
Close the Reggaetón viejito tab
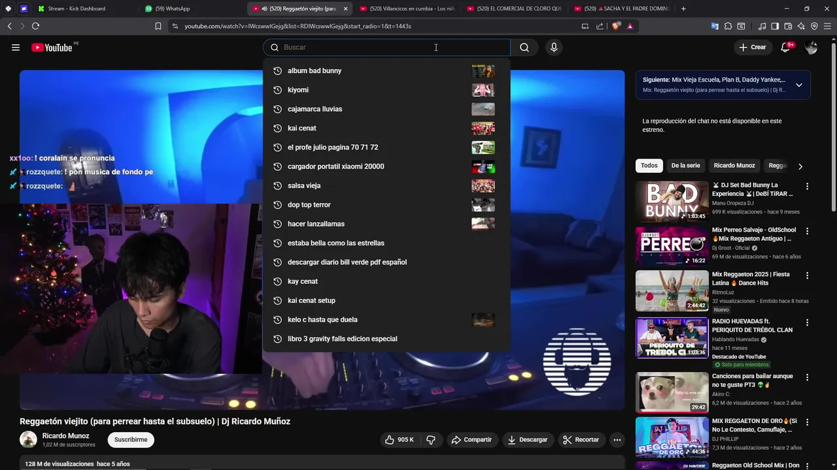(x=345, y=8)
